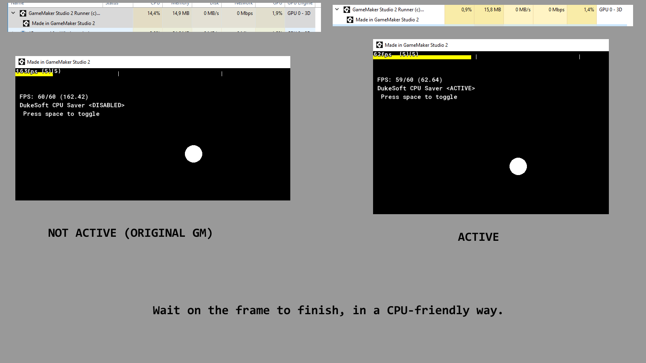Click 'DukeSoft CPU Saver <ACTIVE>' line
Viewport: 646px width, 363px height.
coord(426,88)
